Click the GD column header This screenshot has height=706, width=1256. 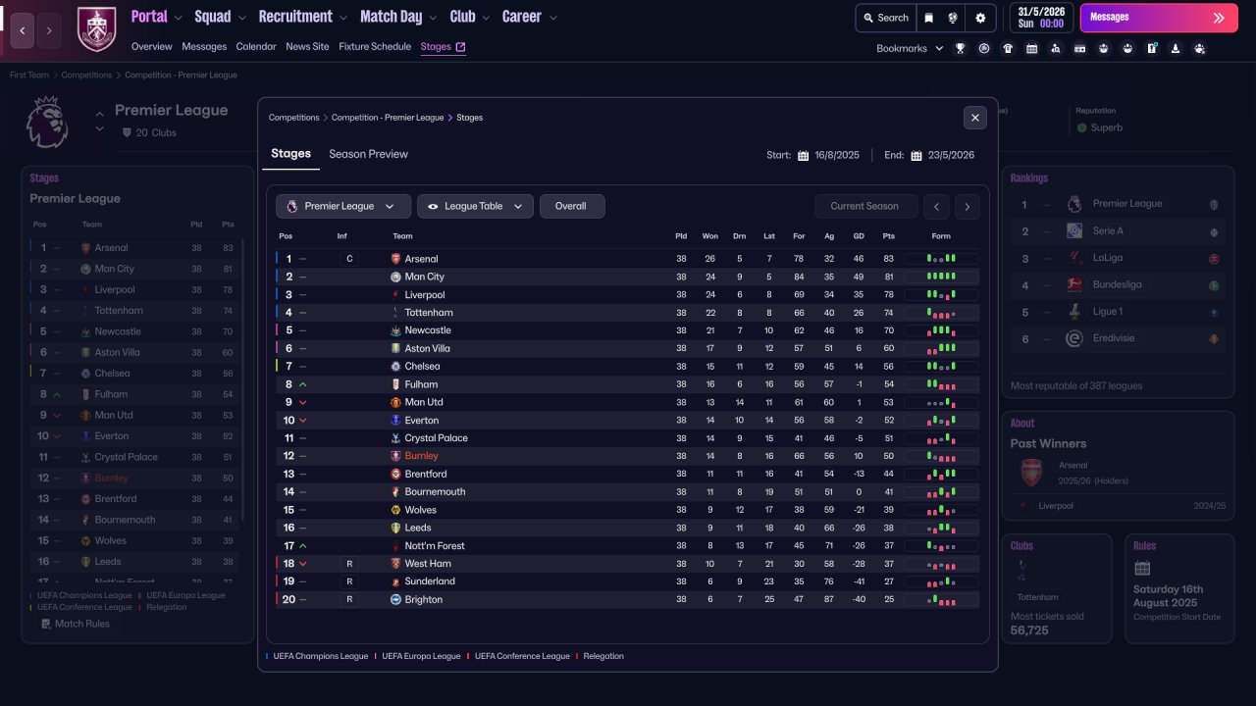(x=859, y=236)
